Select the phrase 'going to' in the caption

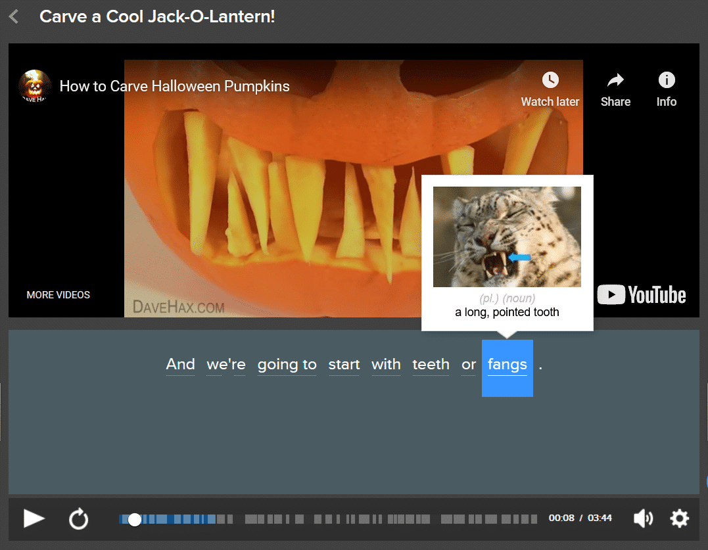287,365
